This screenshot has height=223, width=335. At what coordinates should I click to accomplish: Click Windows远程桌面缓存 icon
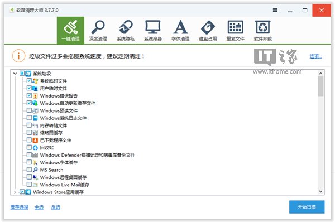click(x=35, y=177)
